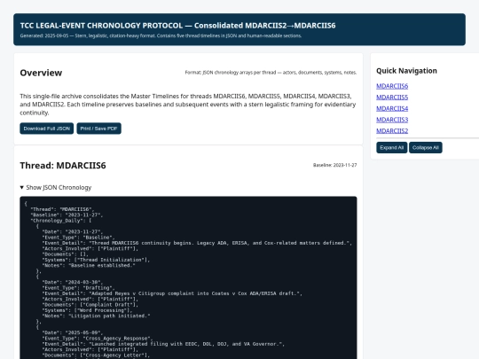Click the "Systems": ["Thread Initialization"] line
479x359 pixels.
(96, 260)
